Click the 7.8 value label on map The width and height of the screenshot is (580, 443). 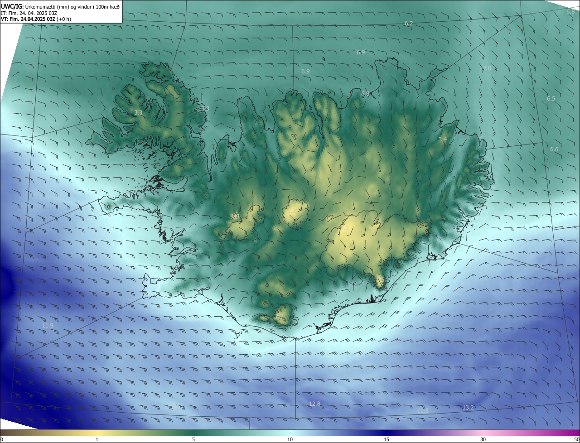click(x=487, y=68)
